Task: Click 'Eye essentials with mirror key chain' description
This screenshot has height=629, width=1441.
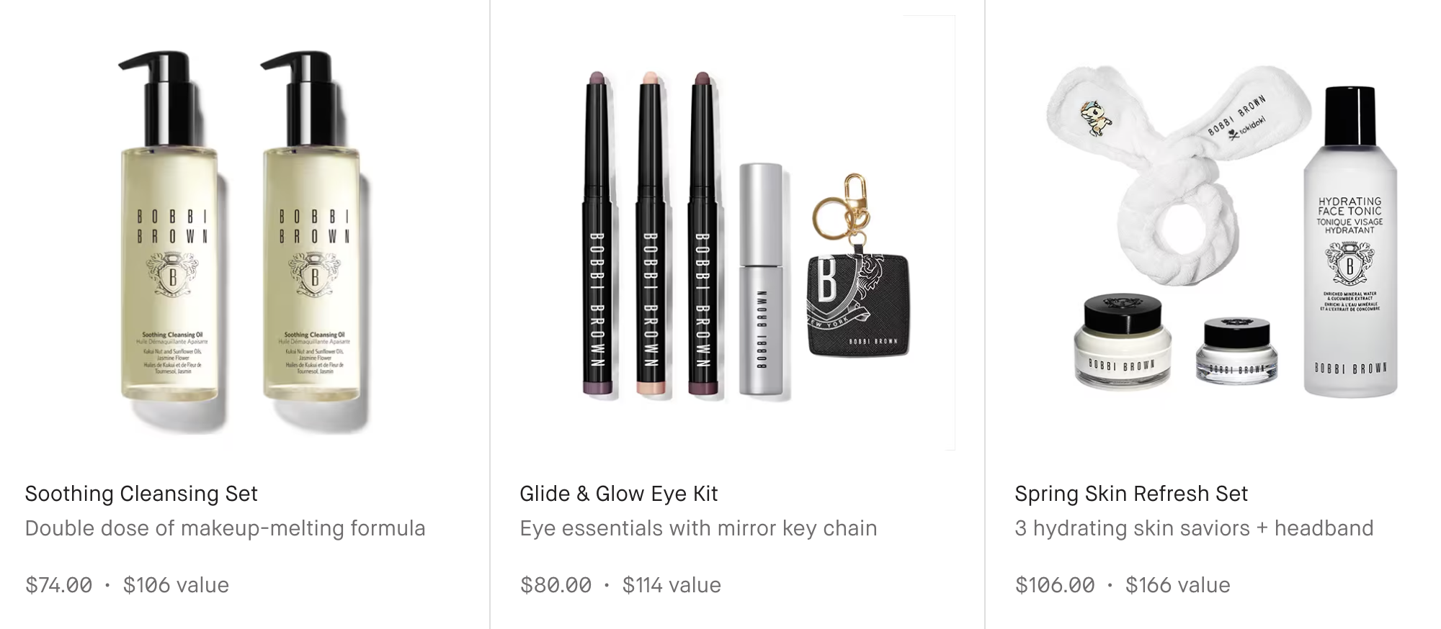Action: [699, 528]
